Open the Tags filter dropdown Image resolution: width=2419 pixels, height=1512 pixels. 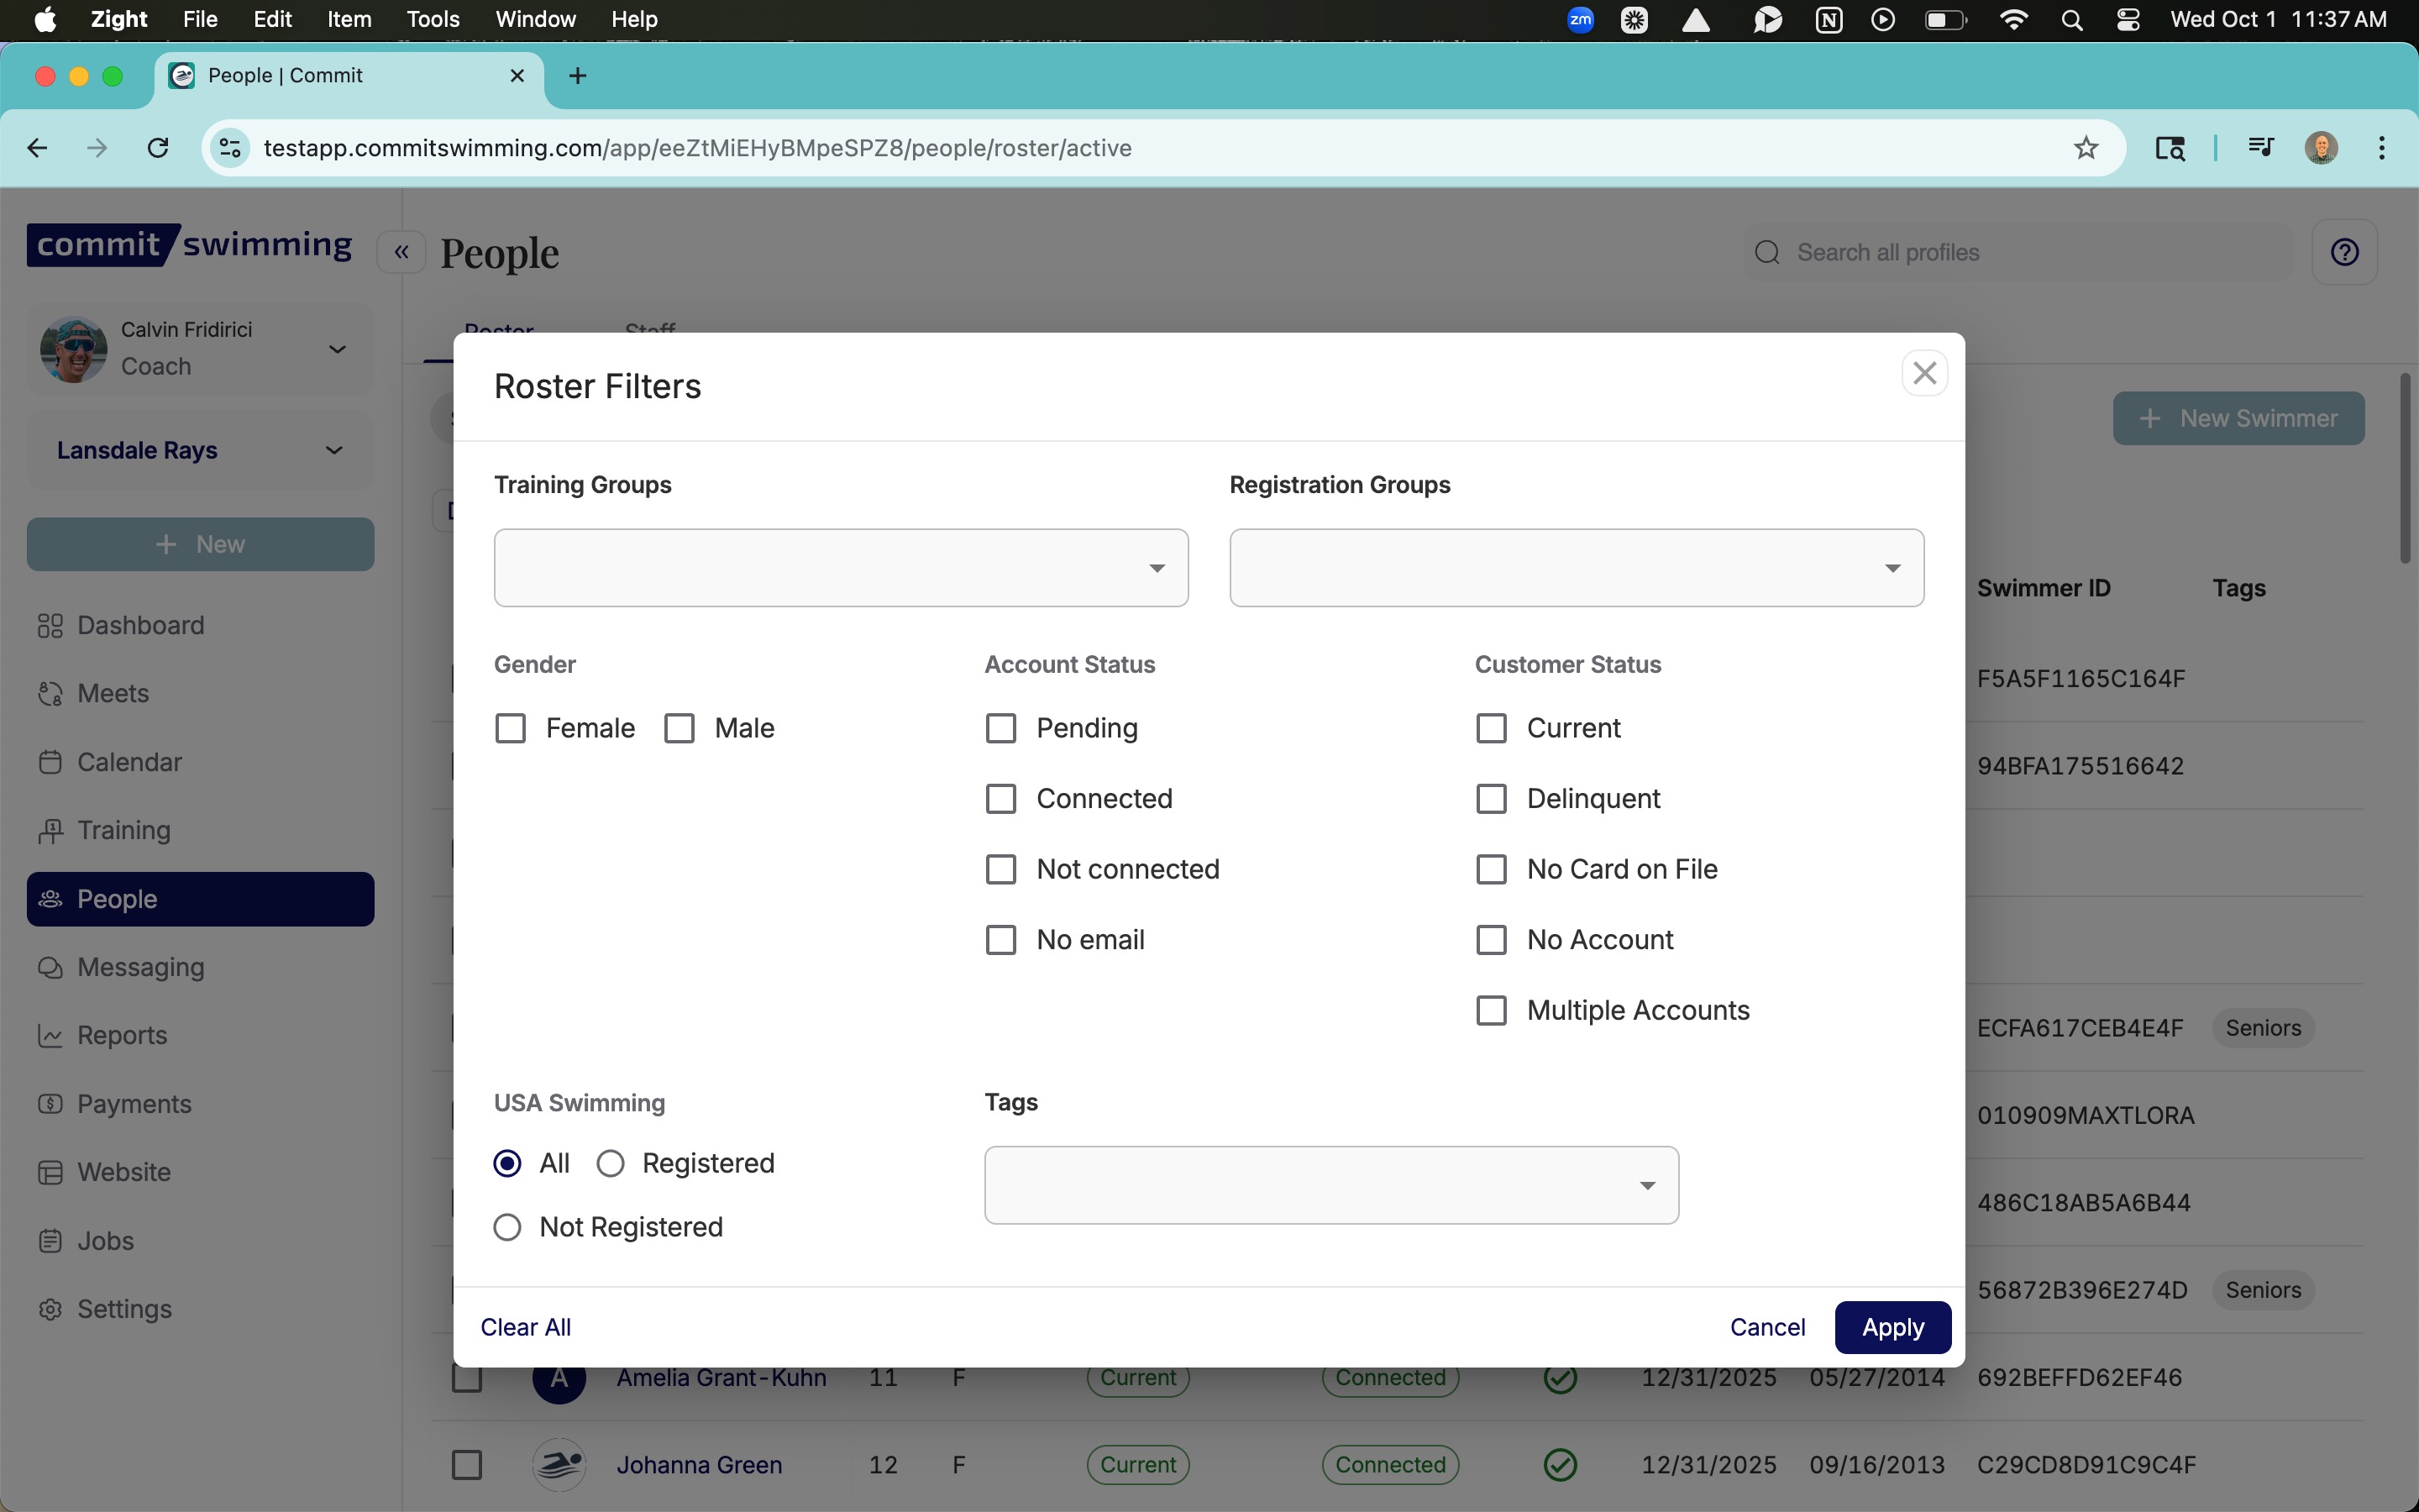point(1330,1185)
